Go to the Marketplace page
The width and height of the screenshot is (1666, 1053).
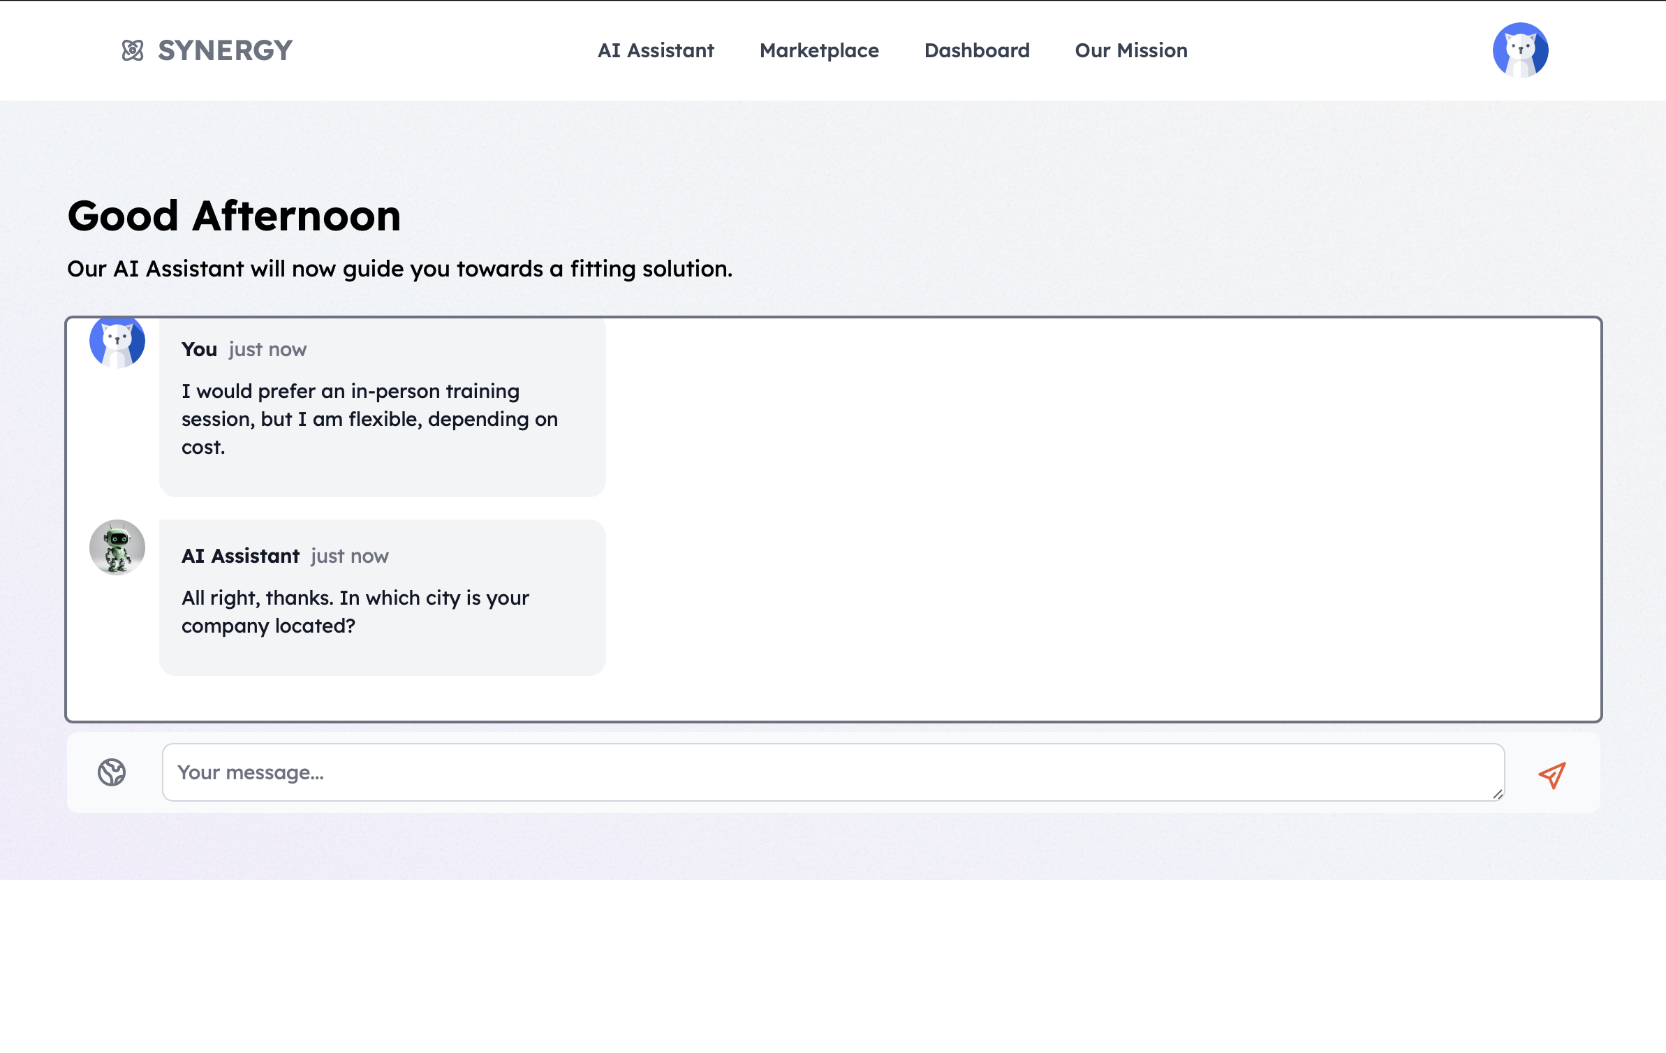pyautogui.click(x=819, y=50)
